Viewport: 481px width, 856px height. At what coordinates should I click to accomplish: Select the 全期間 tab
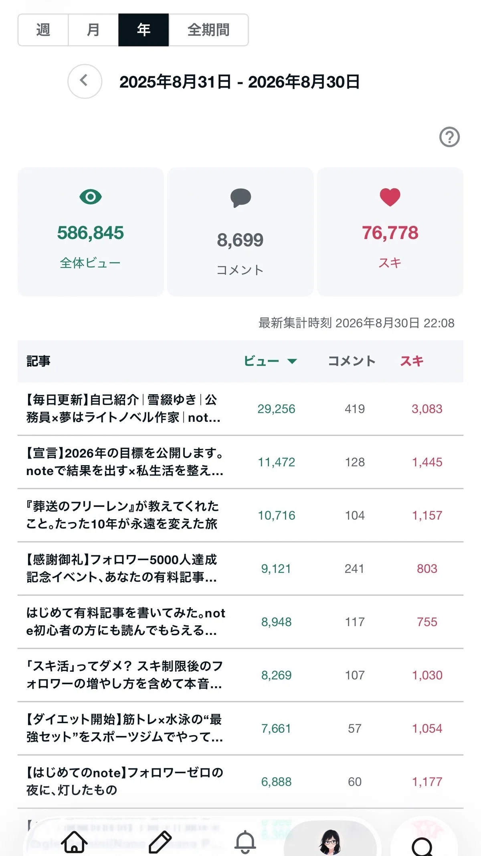pyautogui.click(x=208, y=30)
